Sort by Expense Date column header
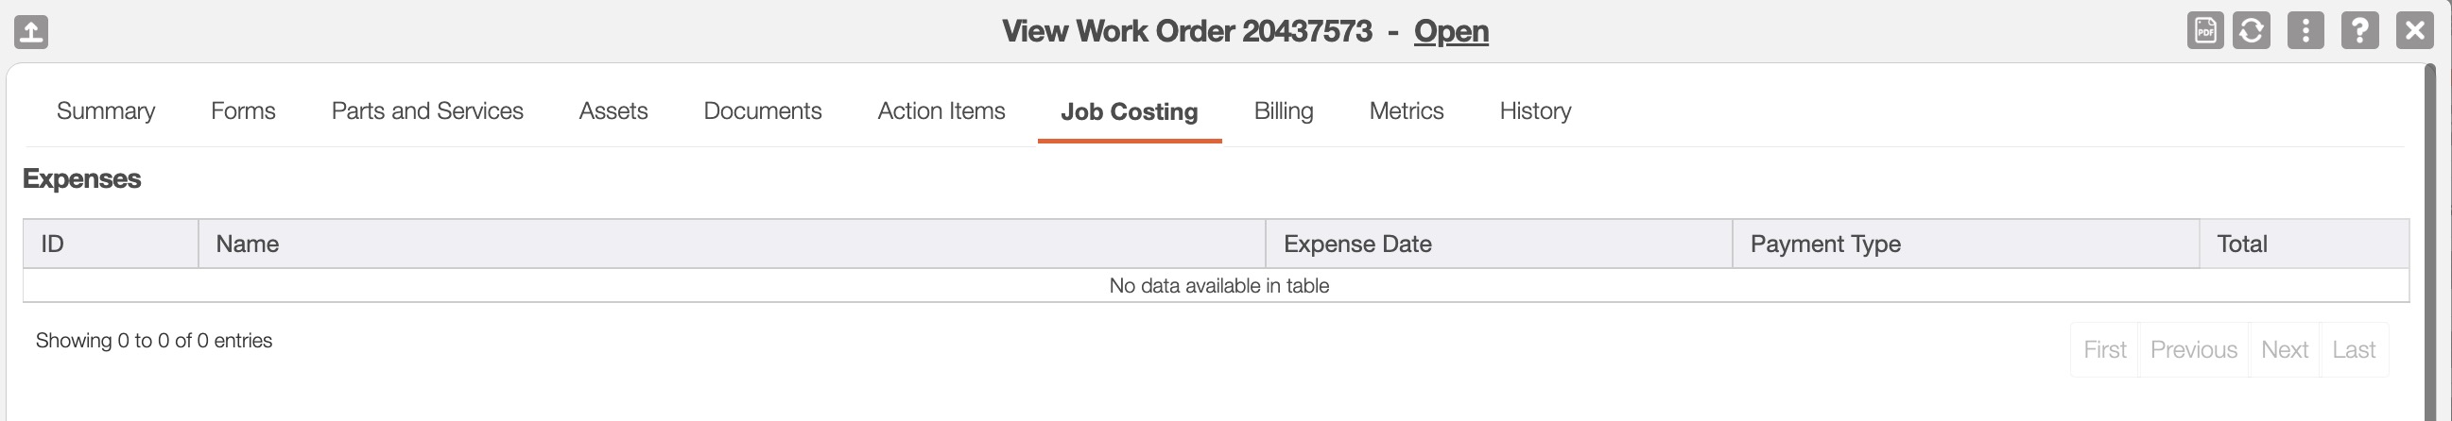 coord(1356,244)
